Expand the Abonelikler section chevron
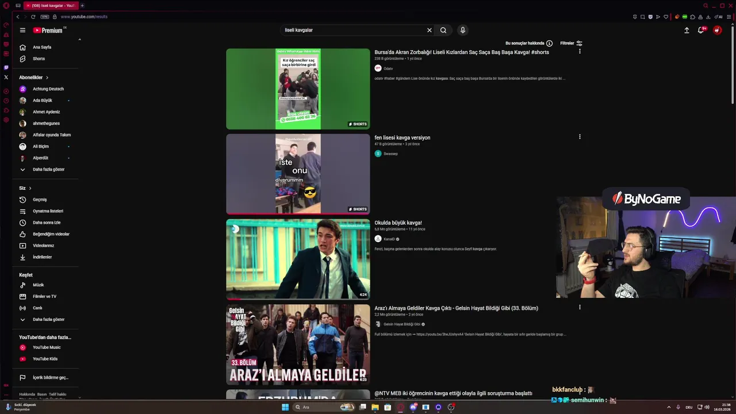This screenshot has width=736, height=414. [47, 77]
